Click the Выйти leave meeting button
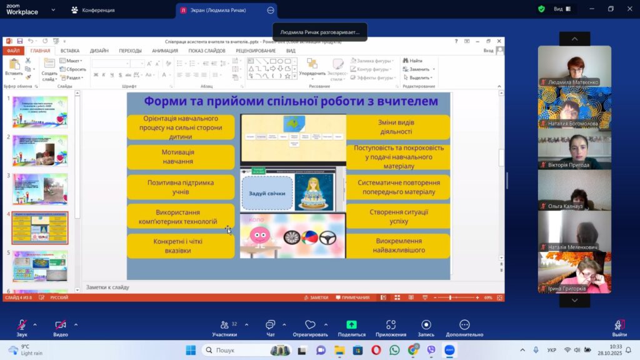640x360 pixels. click(x=619, y=328)
